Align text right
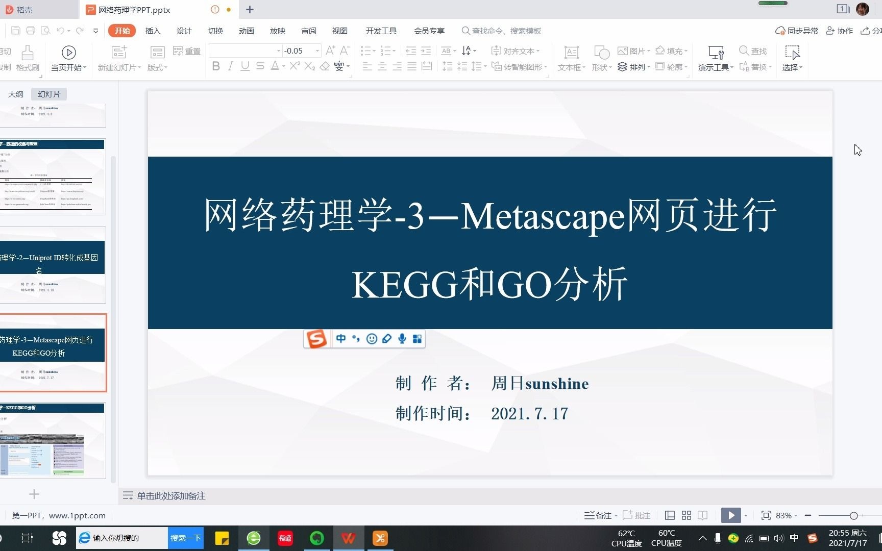 (397, 66)
